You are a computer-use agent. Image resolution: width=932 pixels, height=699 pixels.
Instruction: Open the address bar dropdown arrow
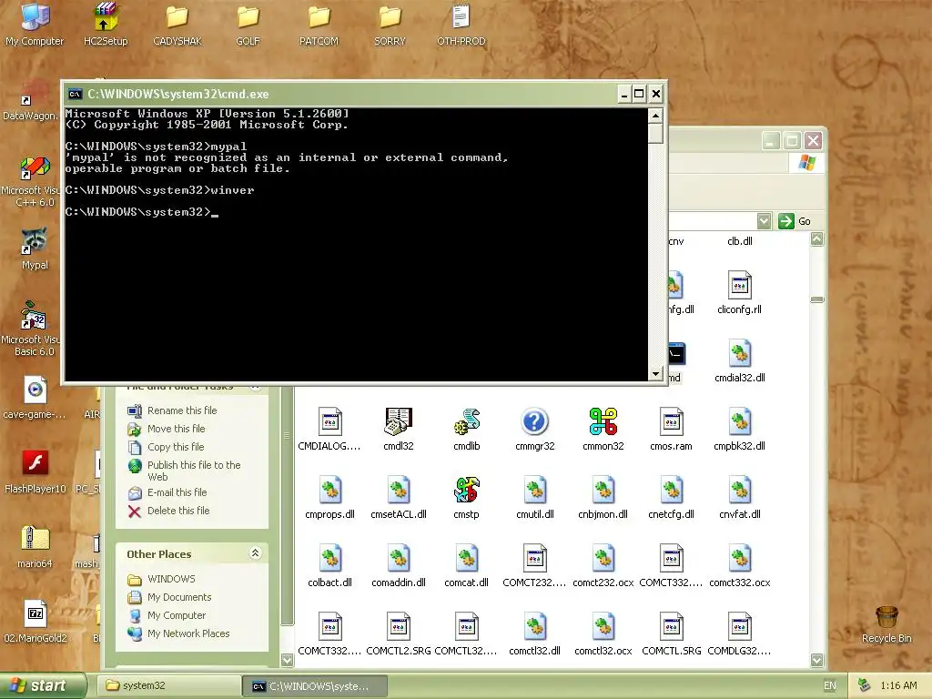765,221
